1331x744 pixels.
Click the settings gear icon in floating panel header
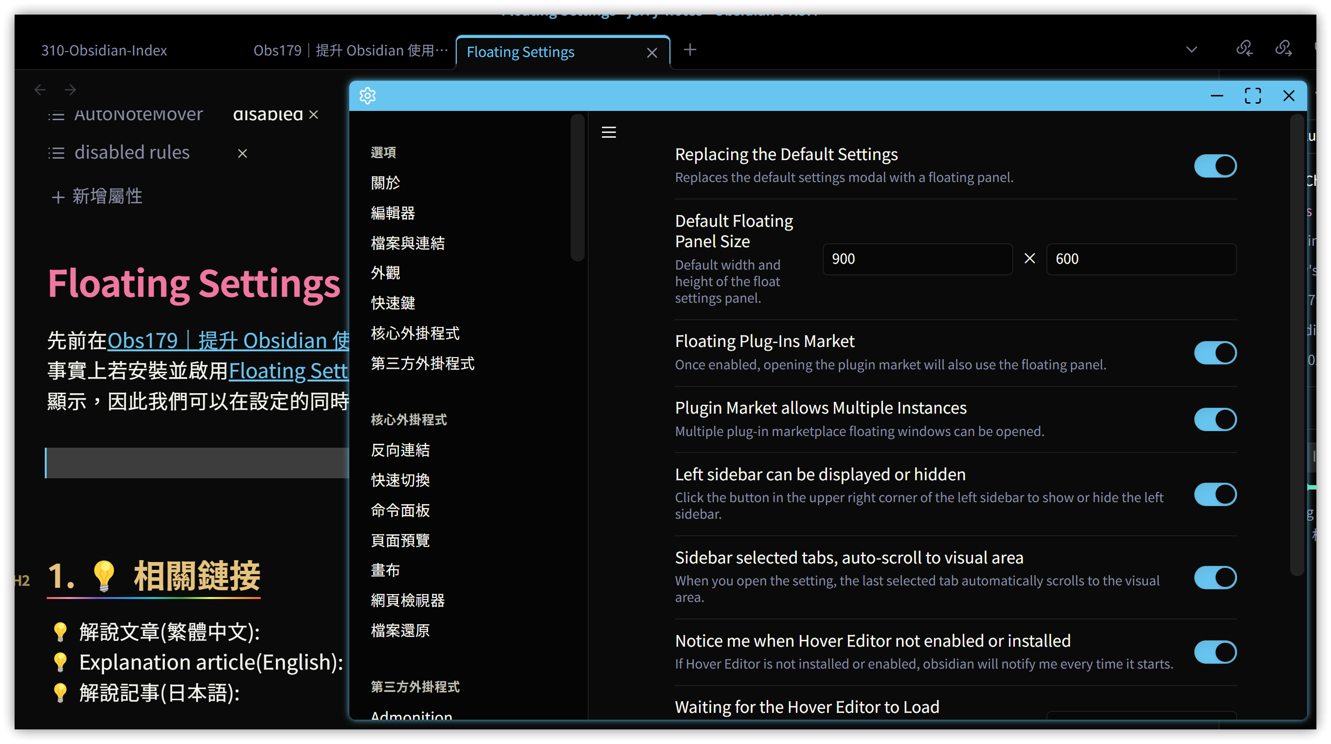click(367, 95)
